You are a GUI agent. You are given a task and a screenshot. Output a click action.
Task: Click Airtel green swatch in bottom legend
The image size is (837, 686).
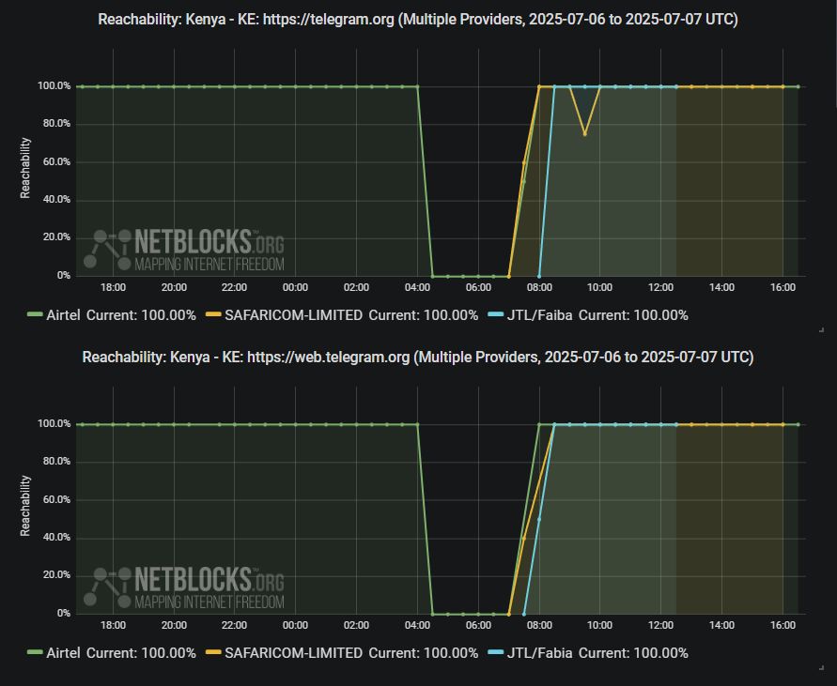[35, 652]
